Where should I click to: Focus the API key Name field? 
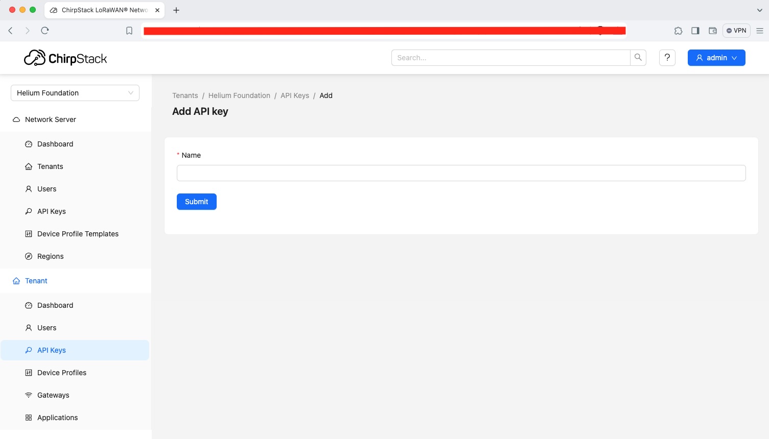point(461,173)
